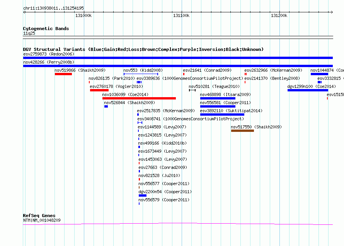
Task: Open the nsv499166 (Kidd2010b) label
Action: coord(162,143)
